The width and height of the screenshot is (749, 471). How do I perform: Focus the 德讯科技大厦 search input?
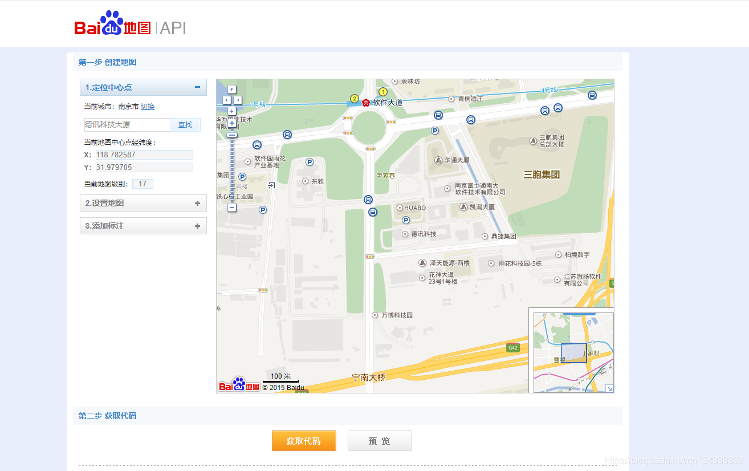click(127, 125)
